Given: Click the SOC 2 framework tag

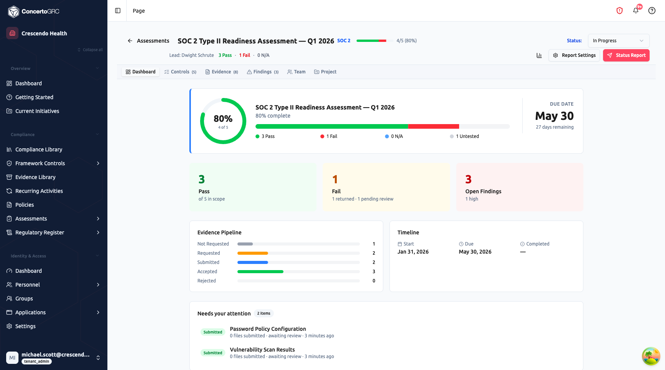Looking at the screenshot, I should coord(344,41).
